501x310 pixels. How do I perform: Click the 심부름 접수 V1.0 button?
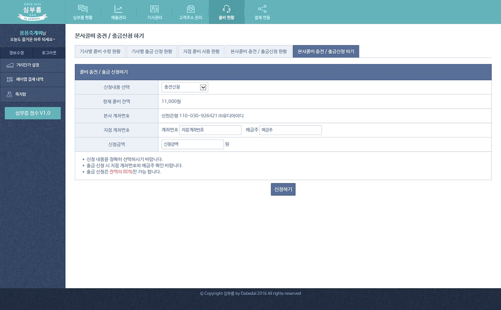tap(33, 113)
